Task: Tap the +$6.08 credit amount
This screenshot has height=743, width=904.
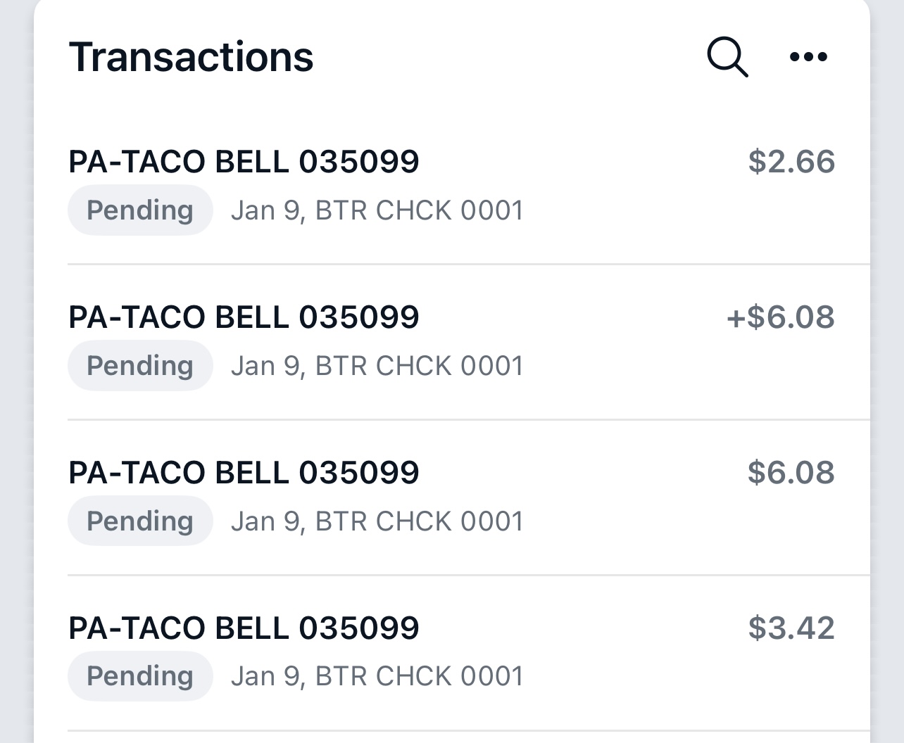Action: point(781,317)
